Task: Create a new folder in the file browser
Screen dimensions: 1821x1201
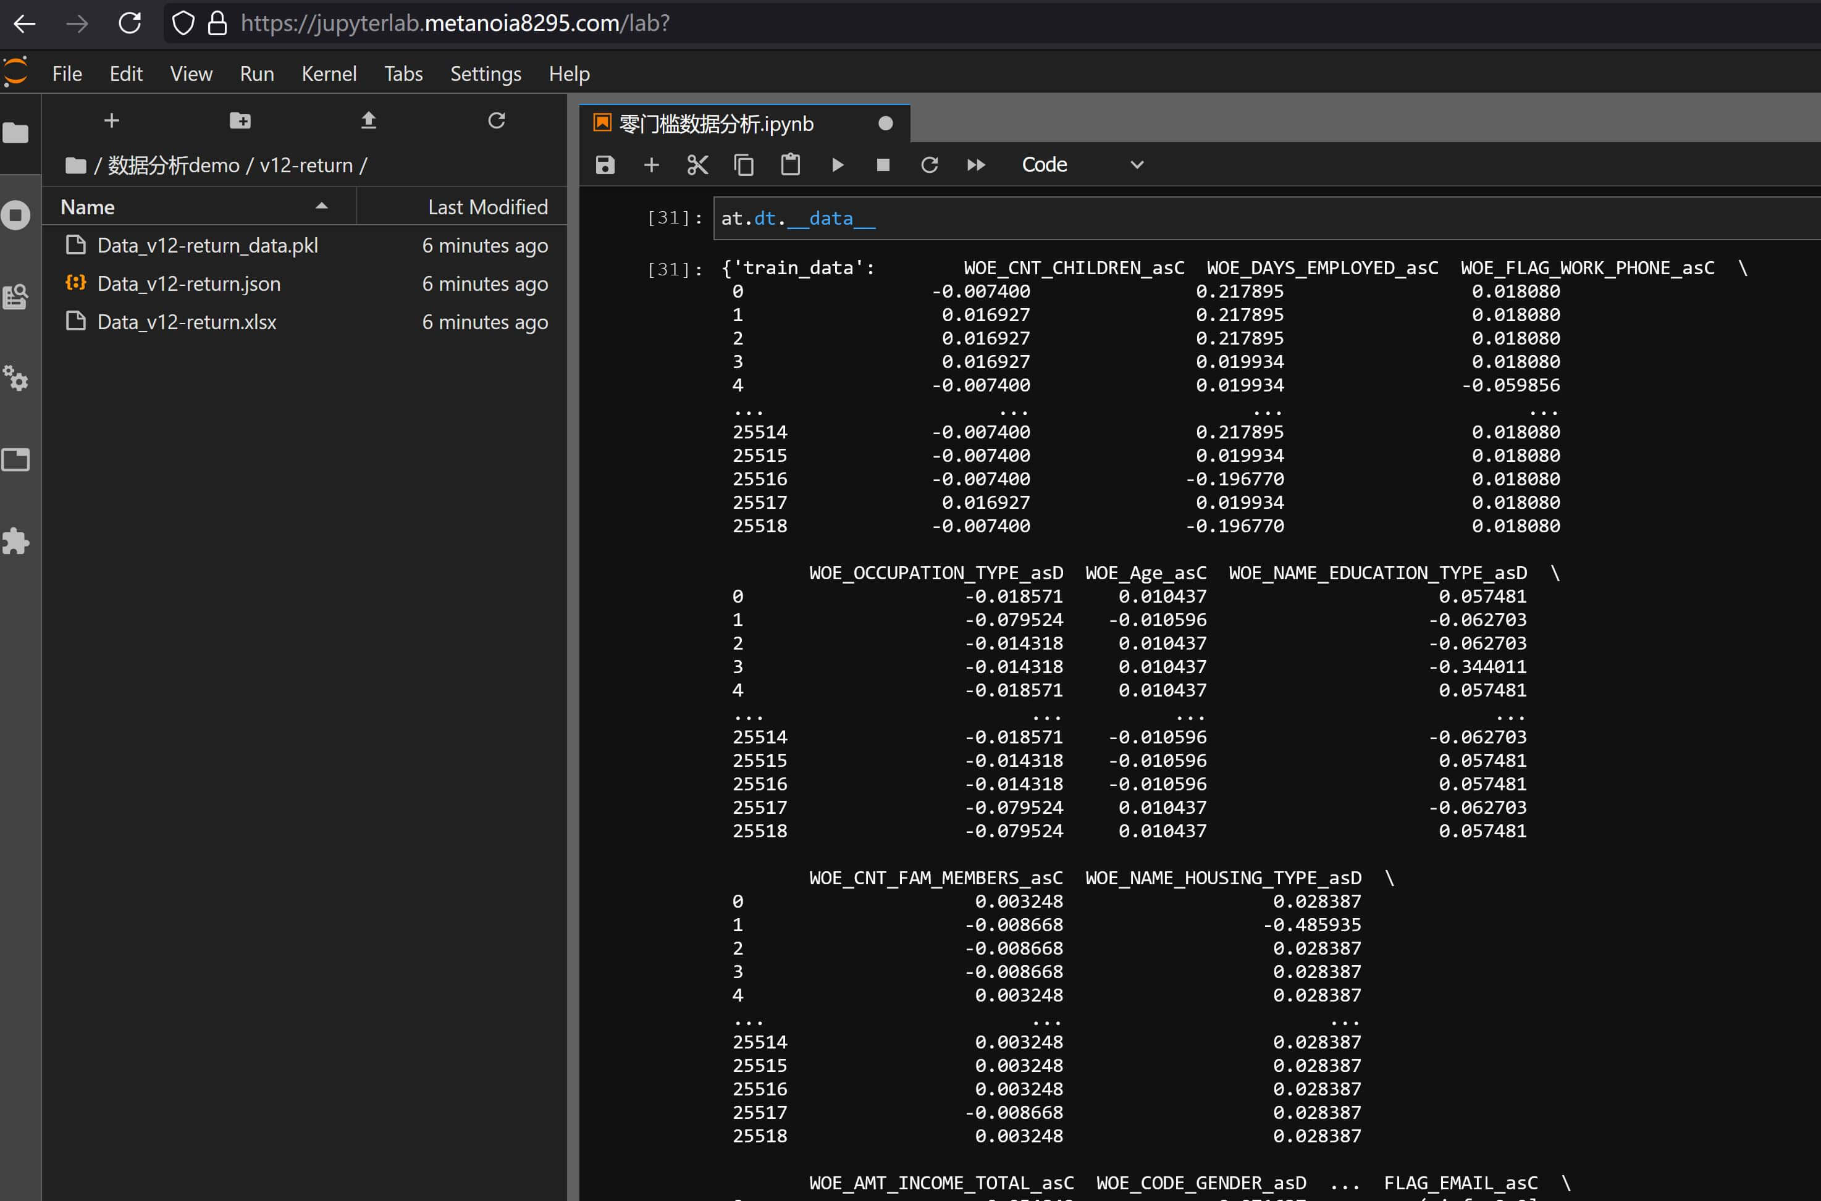Action: [x=240, y=120]
